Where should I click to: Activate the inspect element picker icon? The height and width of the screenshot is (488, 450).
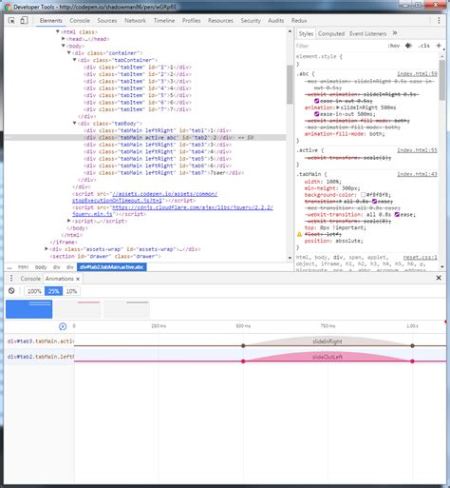pos(11,21)
